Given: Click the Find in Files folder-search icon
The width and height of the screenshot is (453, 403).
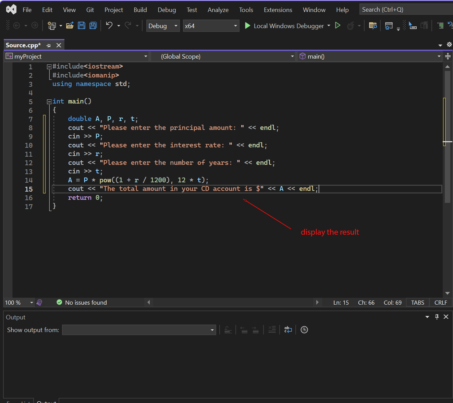Looking at the screenshot, I should click(x=373, y=26).
